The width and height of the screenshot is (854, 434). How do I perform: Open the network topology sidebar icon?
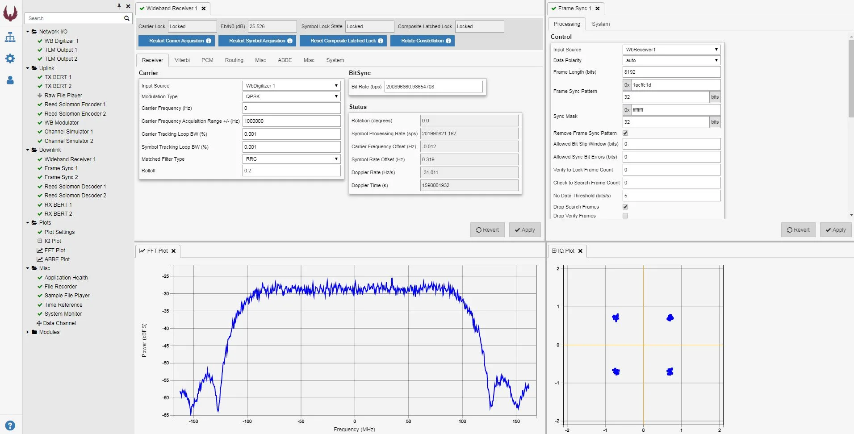tap(10, 37)
